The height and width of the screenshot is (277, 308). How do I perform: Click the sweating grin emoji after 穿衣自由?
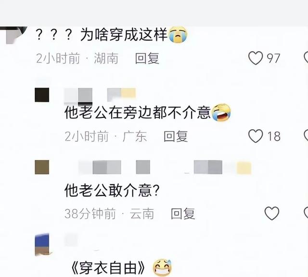pos(162,267)
